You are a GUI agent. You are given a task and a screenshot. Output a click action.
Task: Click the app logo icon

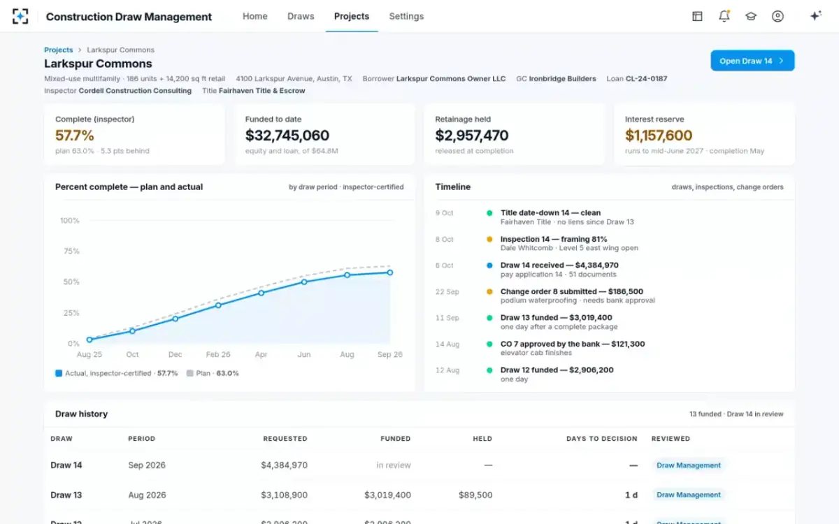click(x=21, y=16)
